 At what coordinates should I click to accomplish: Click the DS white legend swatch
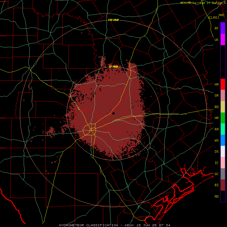[x=223, y=151]
